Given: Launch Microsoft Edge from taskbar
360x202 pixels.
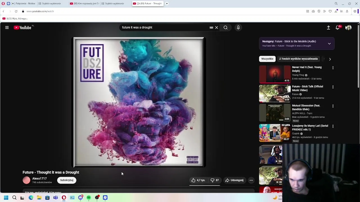Looking at the screenshot, I should tap(31, 198).
